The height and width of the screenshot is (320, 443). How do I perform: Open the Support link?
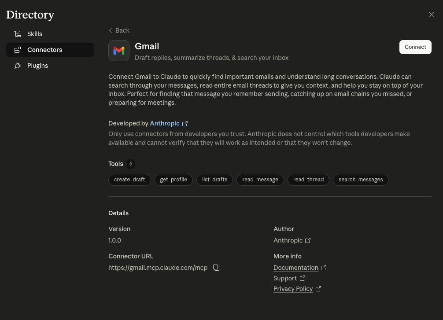(285, 278)
